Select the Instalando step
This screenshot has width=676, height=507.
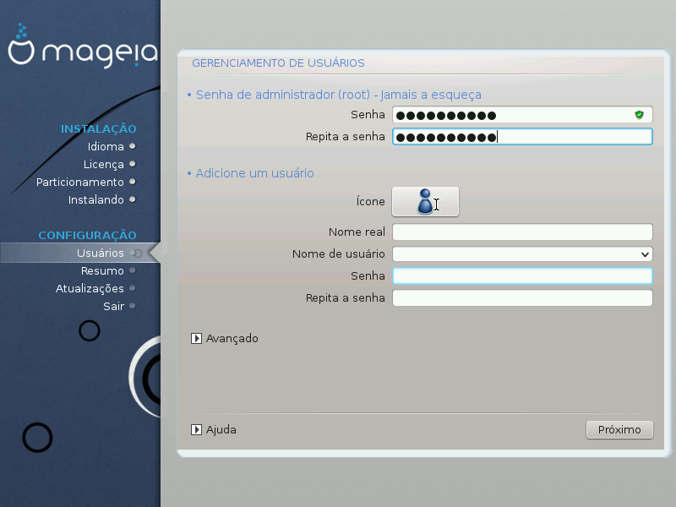click(x=101, y=199)
